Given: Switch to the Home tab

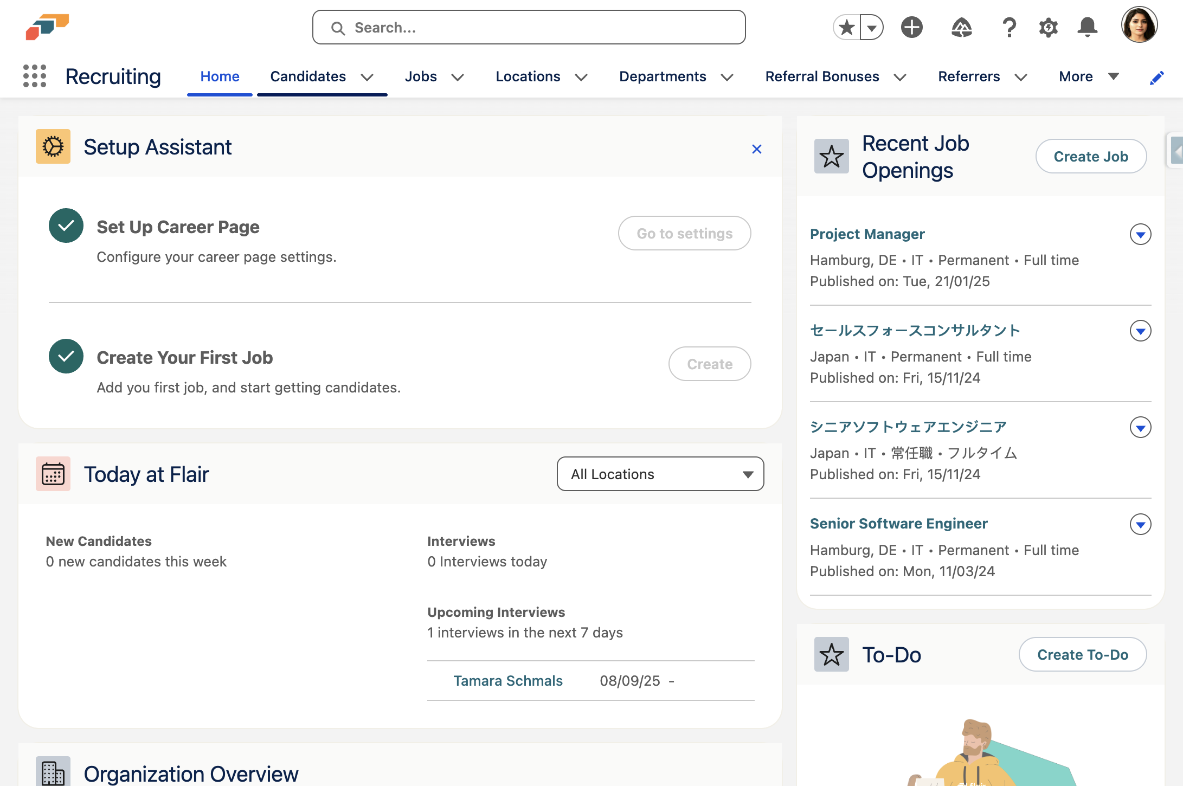Looking at the screenshot, I should tap(220, 77).
